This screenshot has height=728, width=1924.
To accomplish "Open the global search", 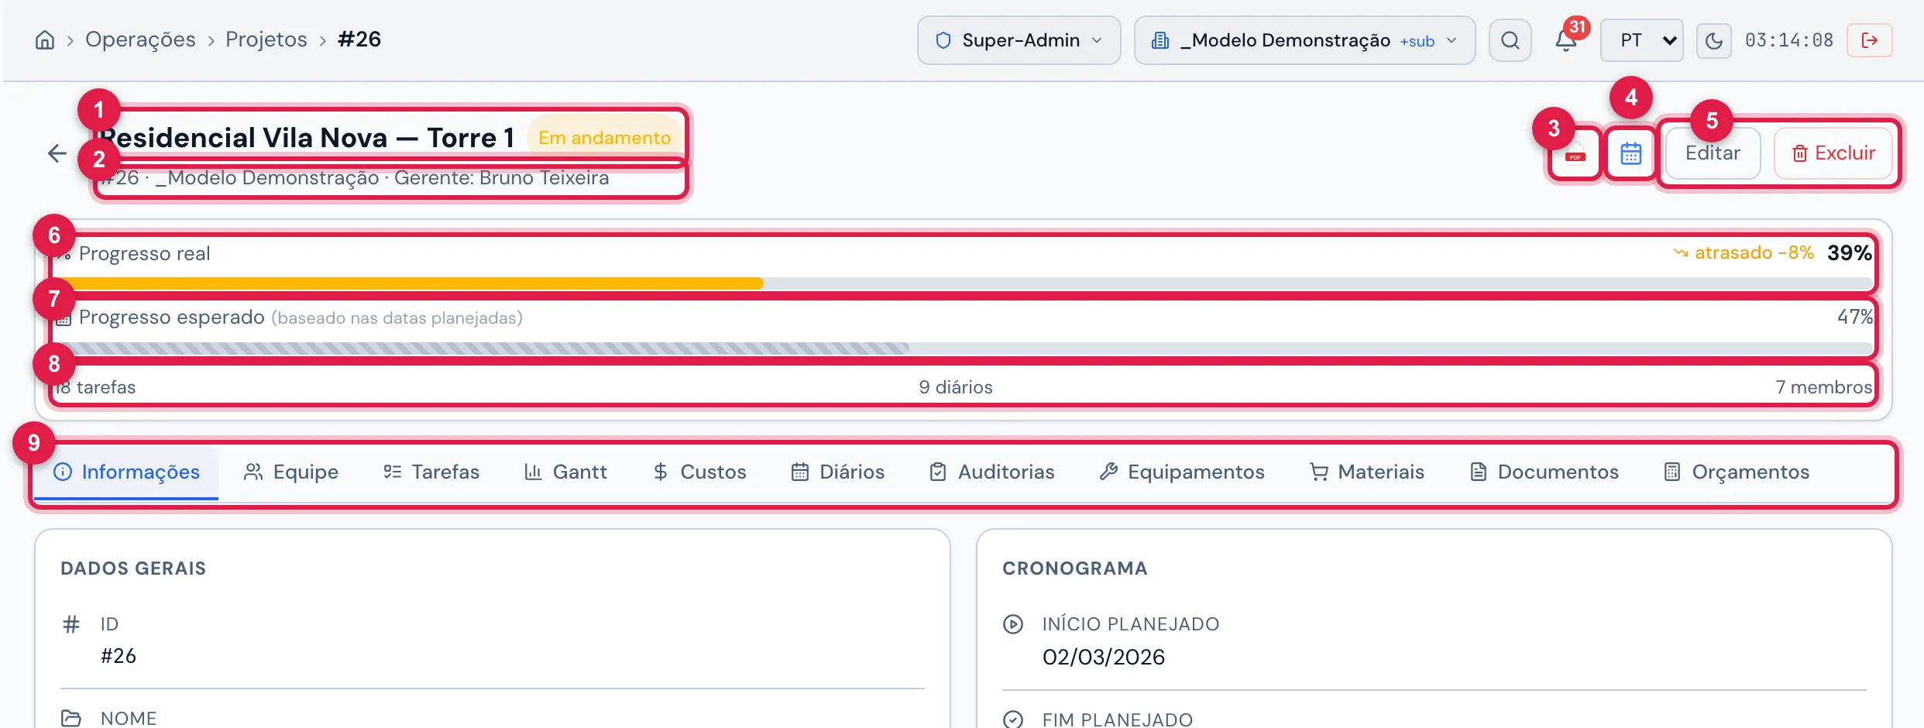I will click(1510, 40).
